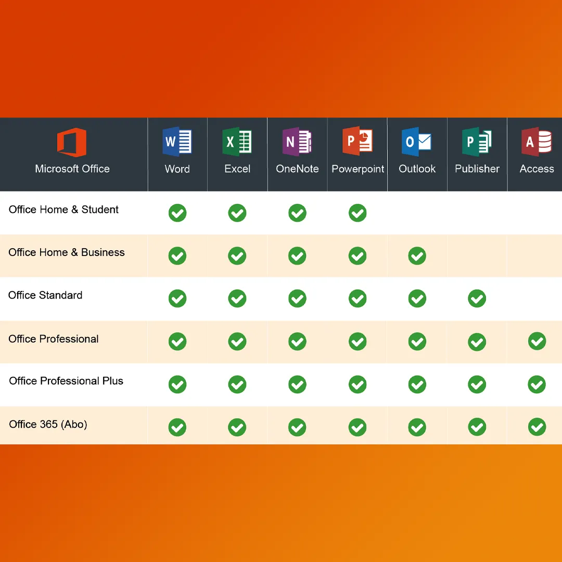Click Excel checkmark for Office Professional Plus
This screenshot has width=562, height=562.
(237, 385)
